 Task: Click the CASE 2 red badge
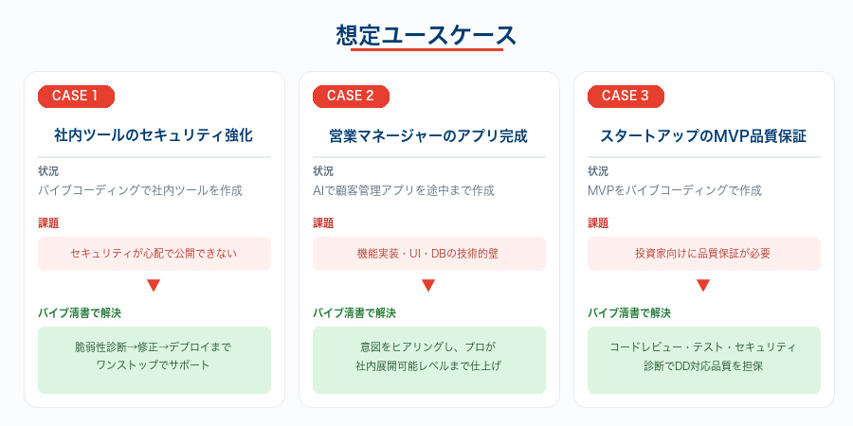pyautogui.click(x=351, y=96)
